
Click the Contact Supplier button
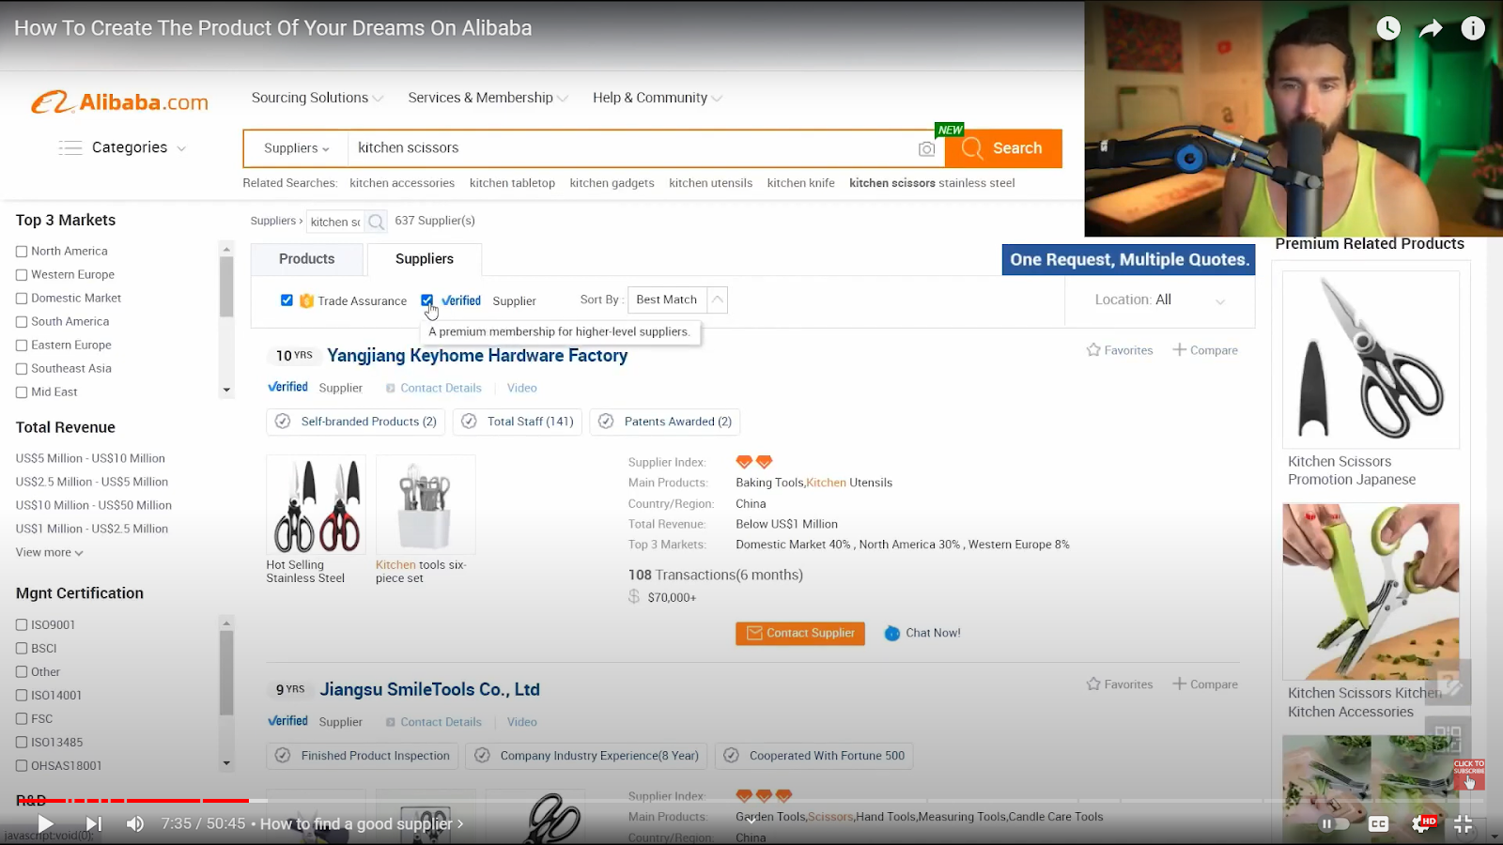click(800, 634)
